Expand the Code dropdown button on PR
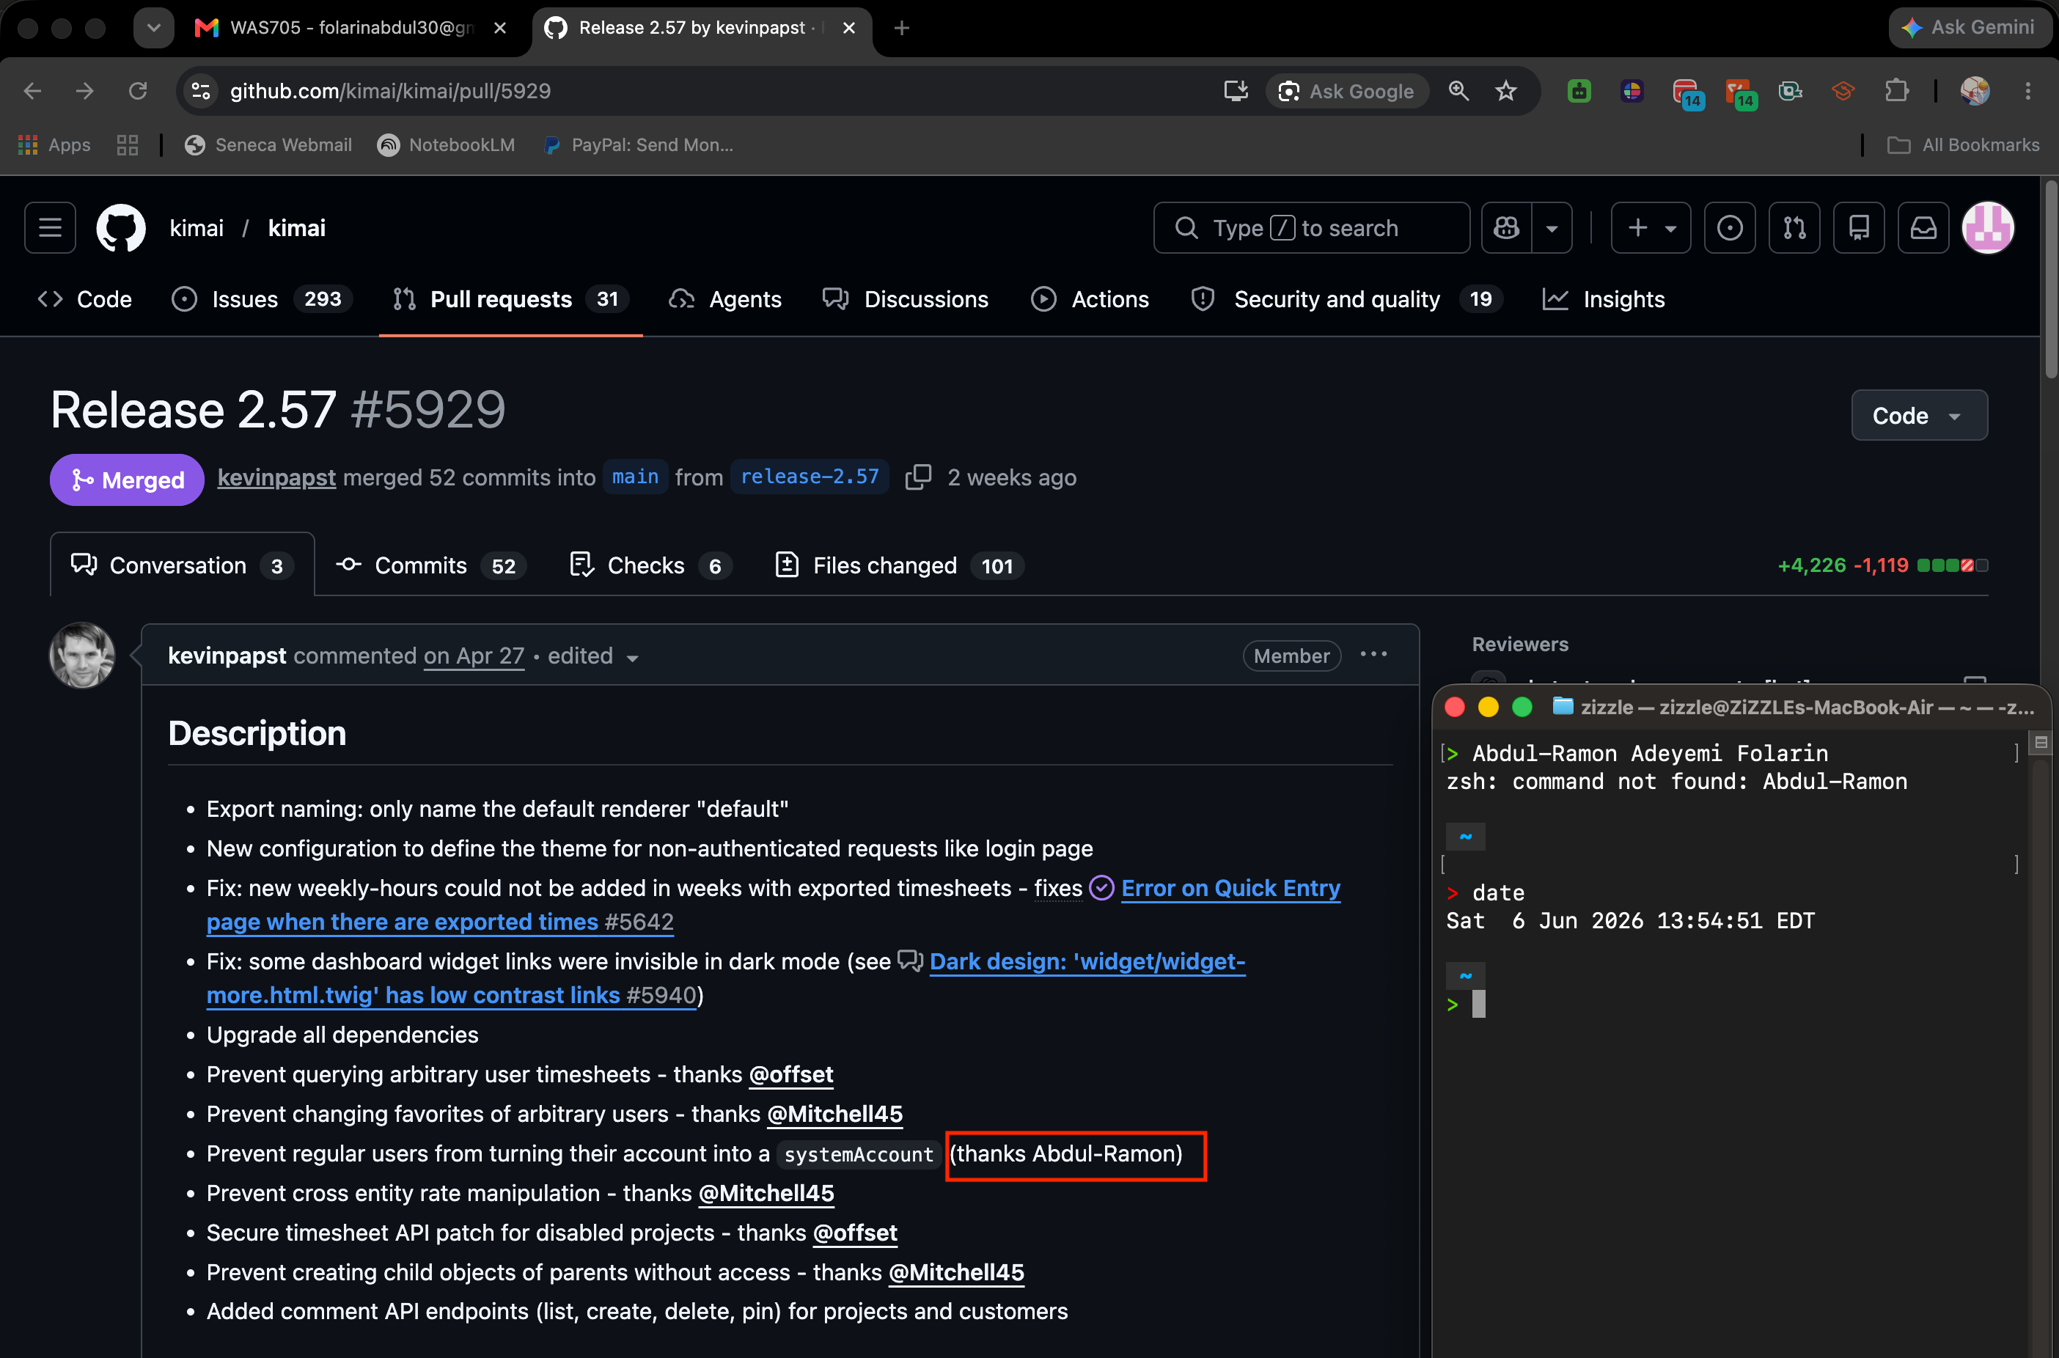The width and height of the screenshot is (2059, 1358). 1919,416
